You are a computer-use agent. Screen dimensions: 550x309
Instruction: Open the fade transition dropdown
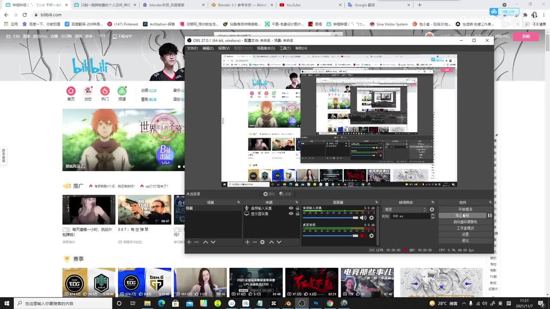406,209
